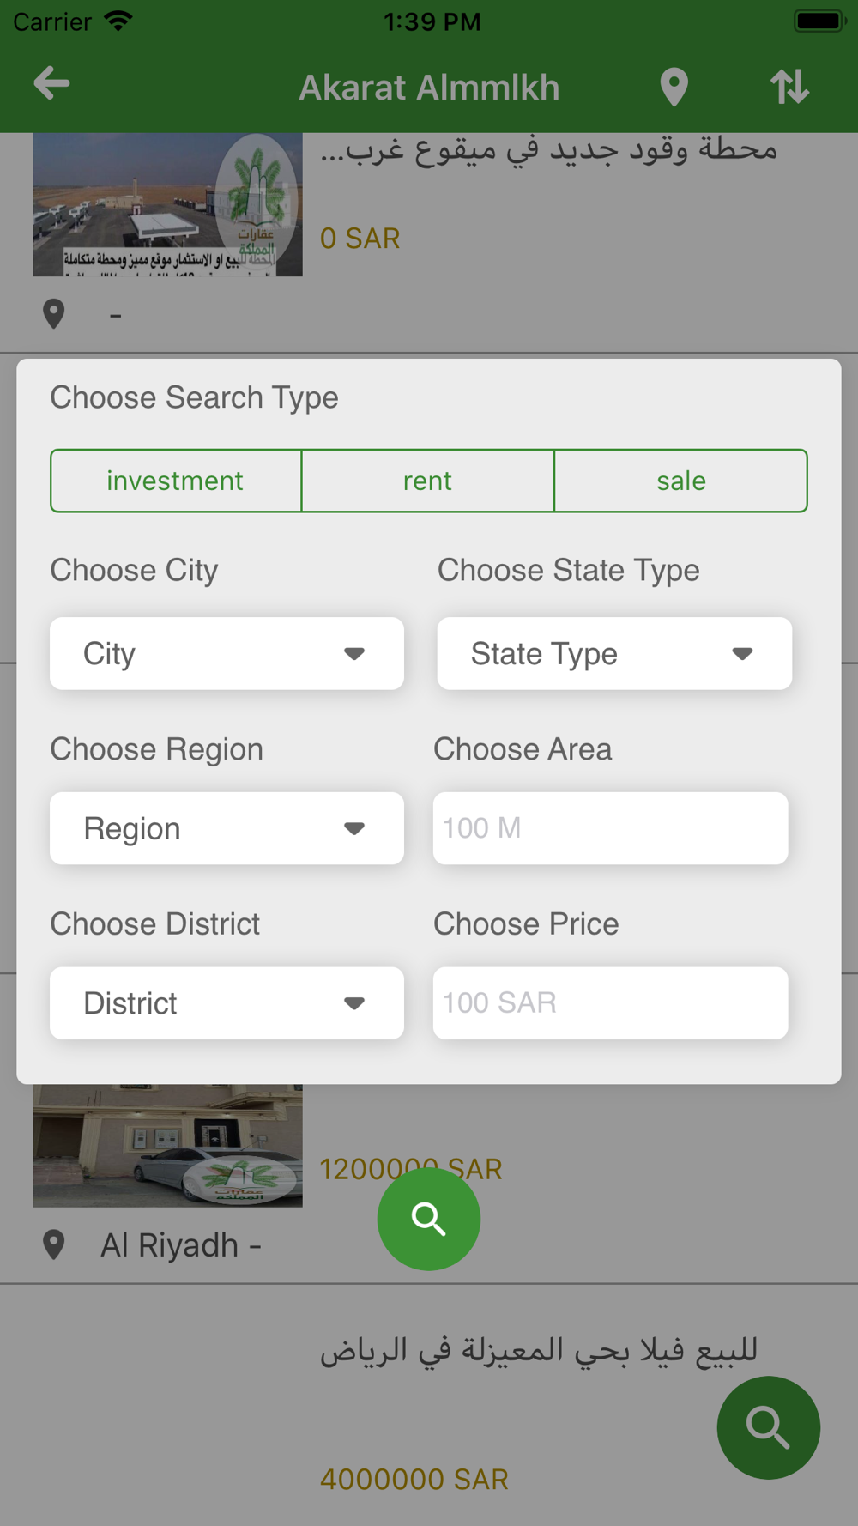Tap the location pin beside Al Riyadh
The height and width of the screenshot is (1526, 858).
point(54,1244)
